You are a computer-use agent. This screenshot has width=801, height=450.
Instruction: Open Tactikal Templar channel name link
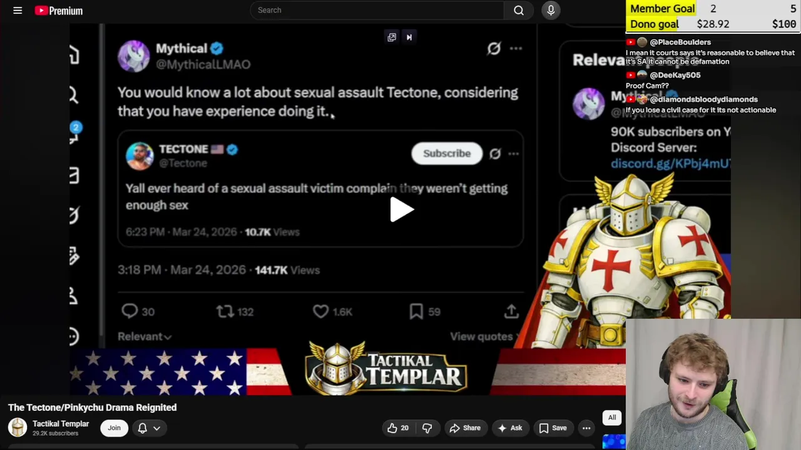pos(61,424)
